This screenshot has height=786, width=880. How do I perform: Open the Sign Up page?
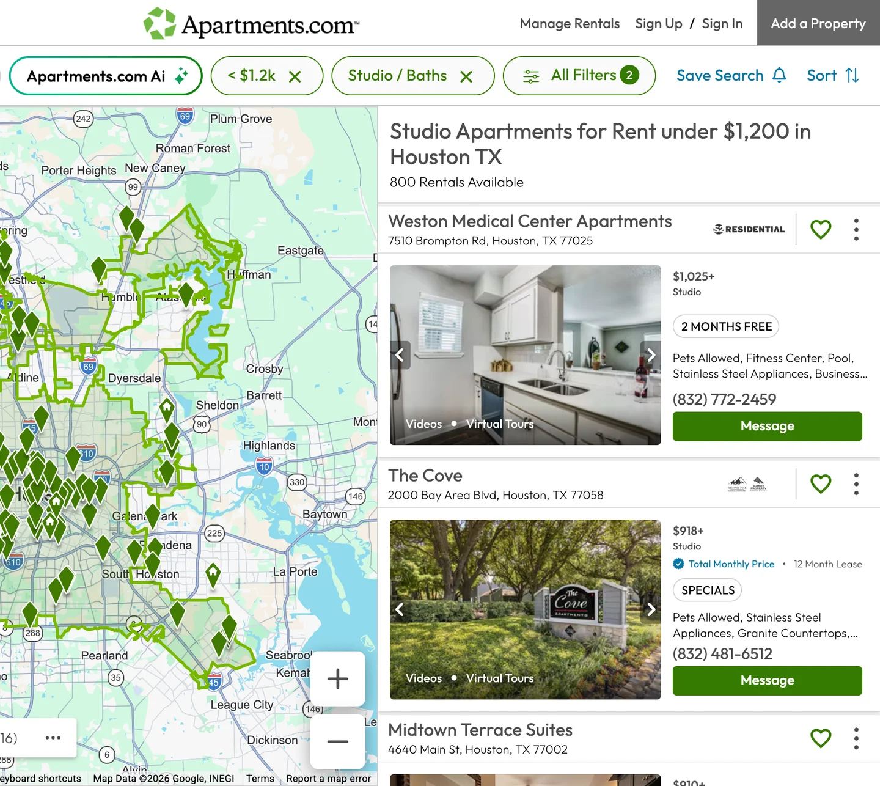tap(658, 23)
